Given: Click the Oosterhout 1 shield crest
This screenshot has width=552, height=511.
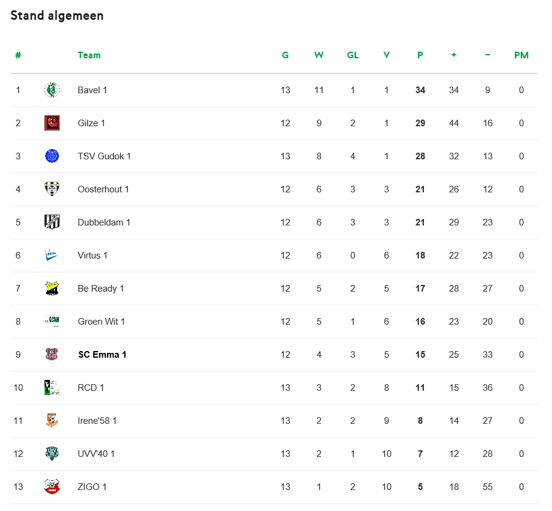Looking at the screenshot, I should [52, 189].
